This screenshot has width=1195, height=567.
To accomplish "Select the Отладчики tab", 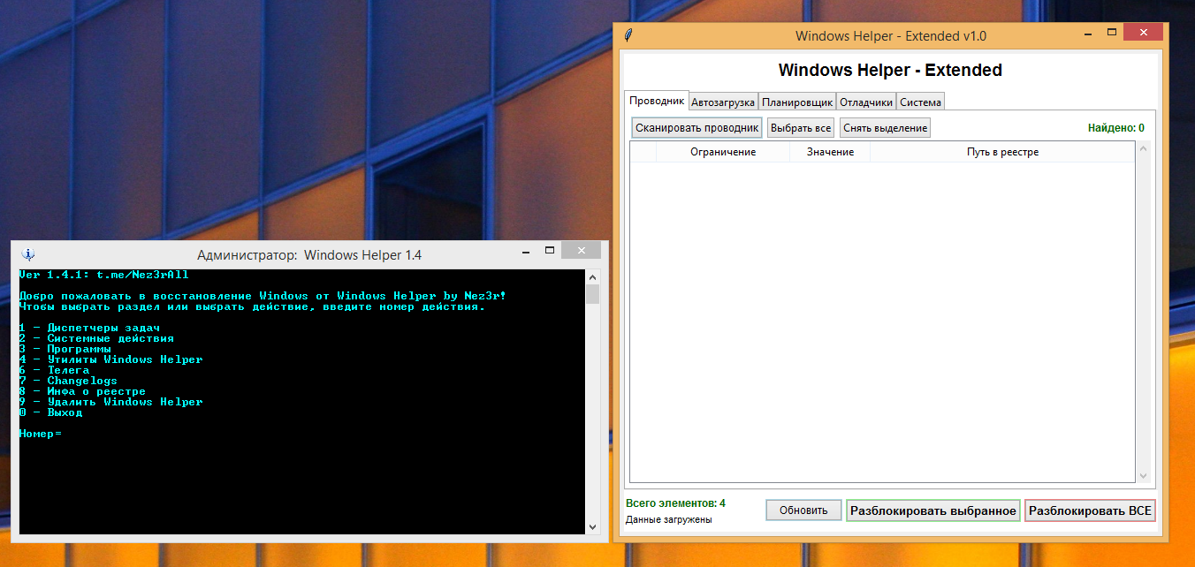I will click(865, 101).
